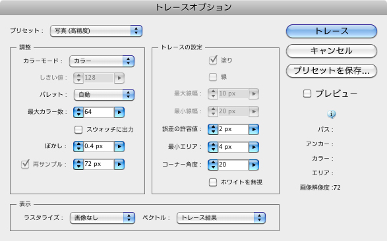Open the 最小エリア popup arrow

click(x=254, y=147)
